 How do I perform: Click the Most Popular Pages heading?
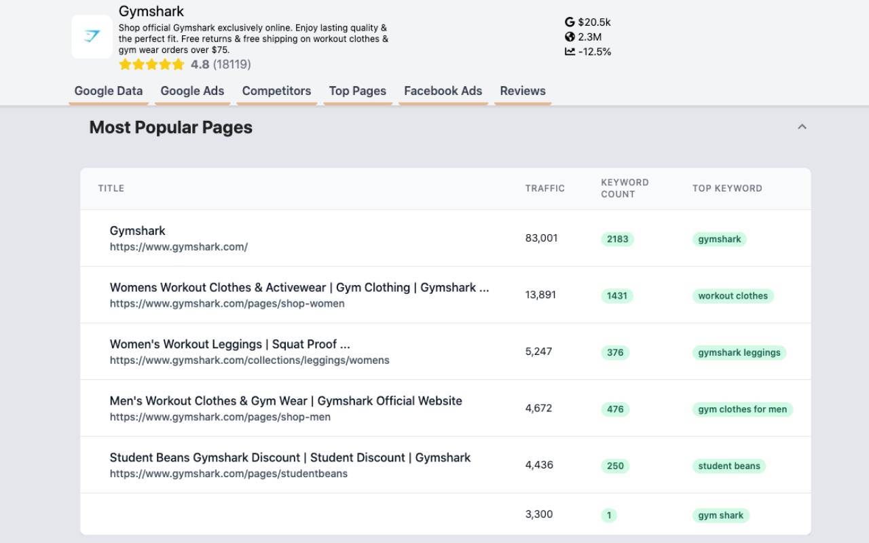pos(171,128)
